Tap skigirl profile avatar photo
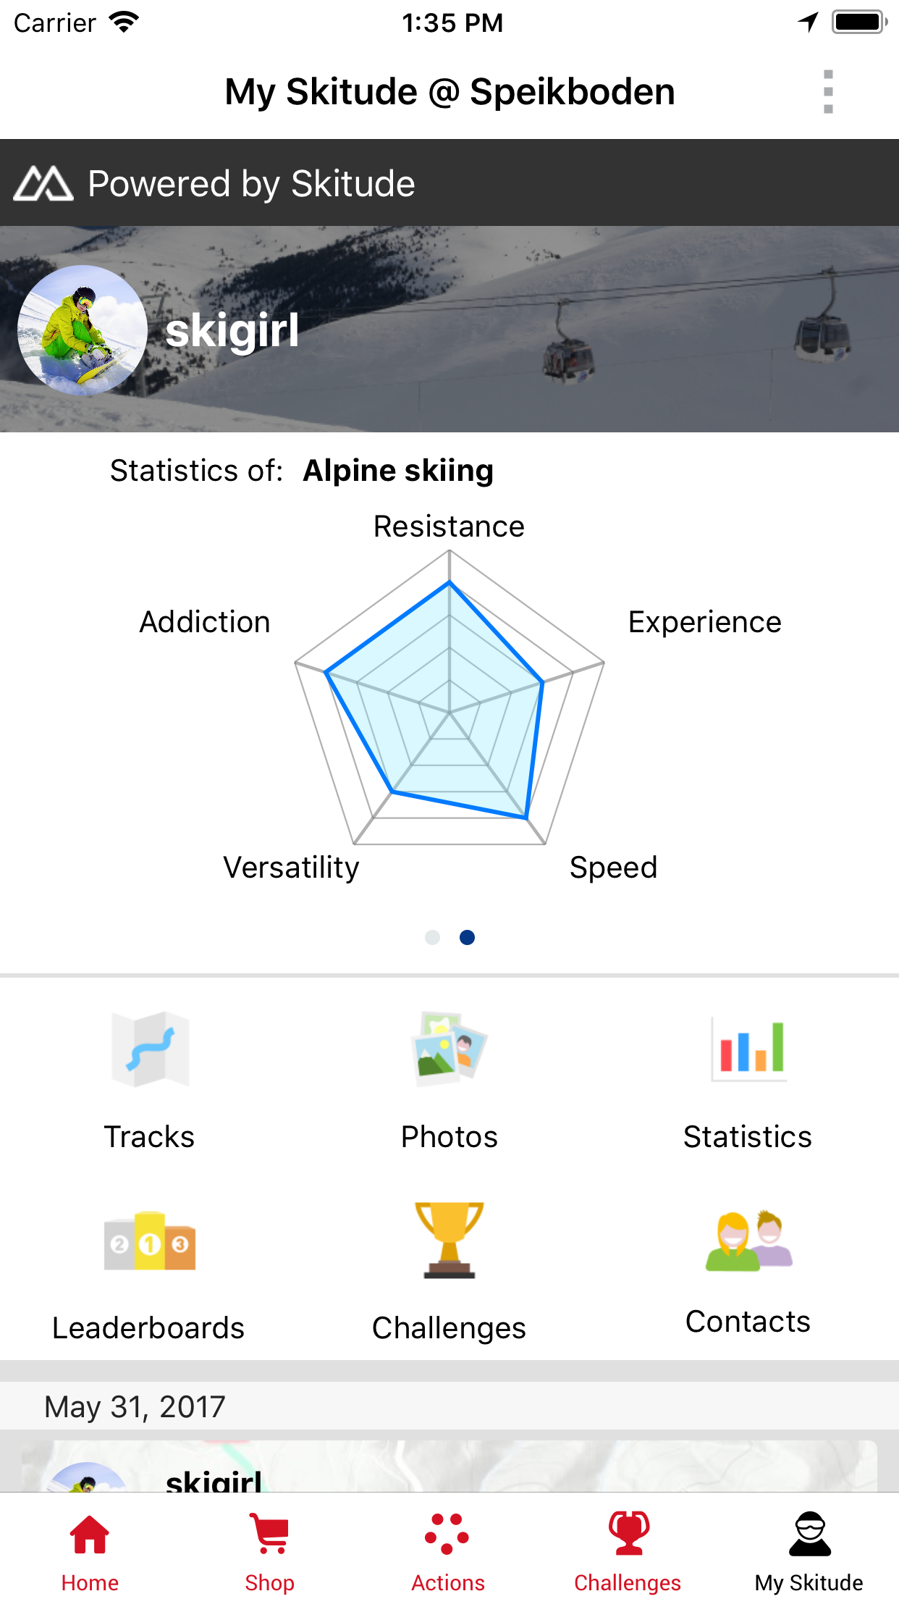 pyautogui.click(x=83, y=330)
